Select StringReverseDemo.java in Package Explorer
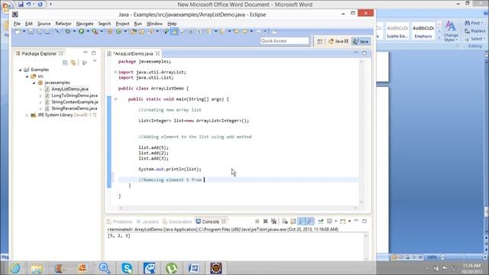 [74, 108]
